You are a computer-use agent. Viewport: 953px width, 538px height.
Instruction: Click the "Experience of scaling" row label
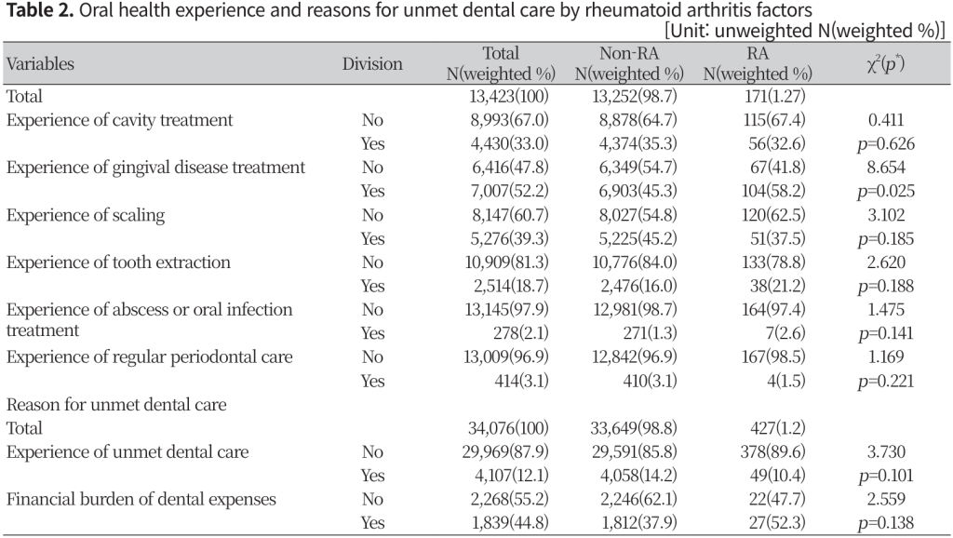[x=86, y=215]
